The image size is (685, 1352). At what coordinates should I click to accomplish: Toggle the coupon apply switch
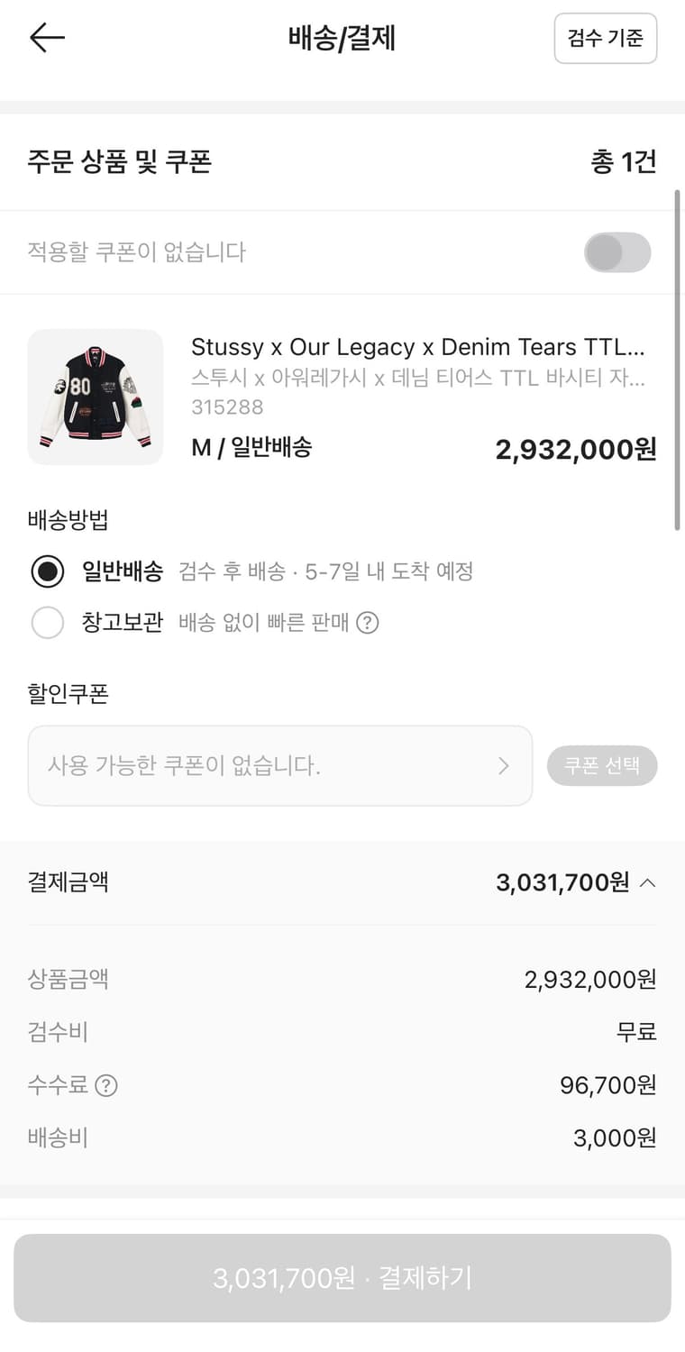tap(617, 252)
